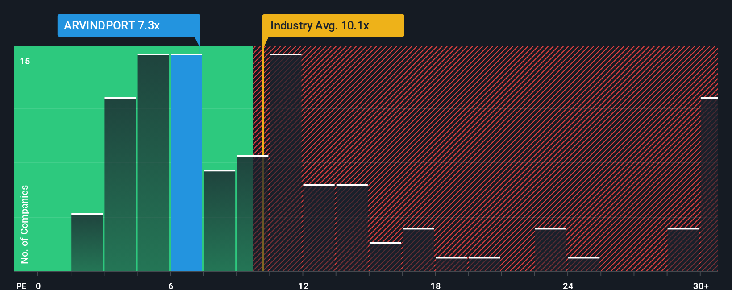This screenshot has height=290, width=732.
Task: Click the shortest green bar near PE 2
Action: click(x=87, y=242)
